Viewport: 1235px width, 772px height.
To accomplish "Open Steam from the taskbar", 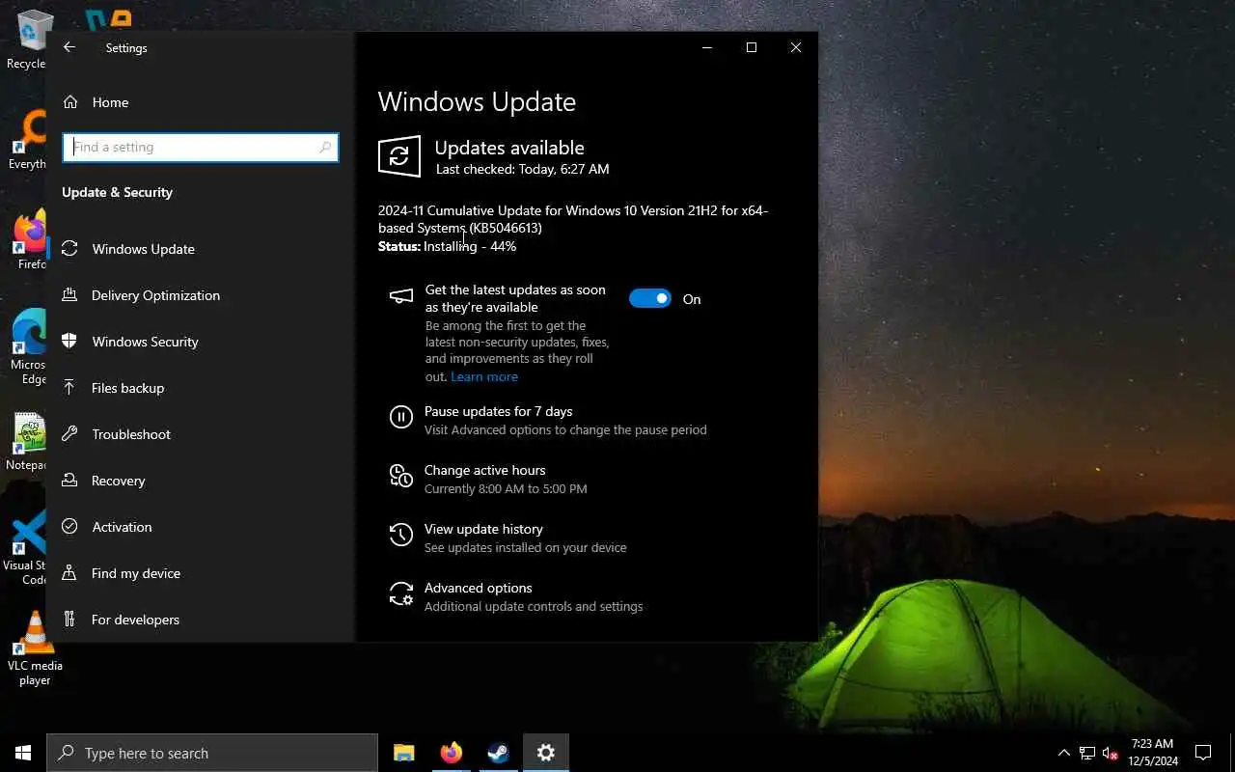I will click(x=498, y=753).
